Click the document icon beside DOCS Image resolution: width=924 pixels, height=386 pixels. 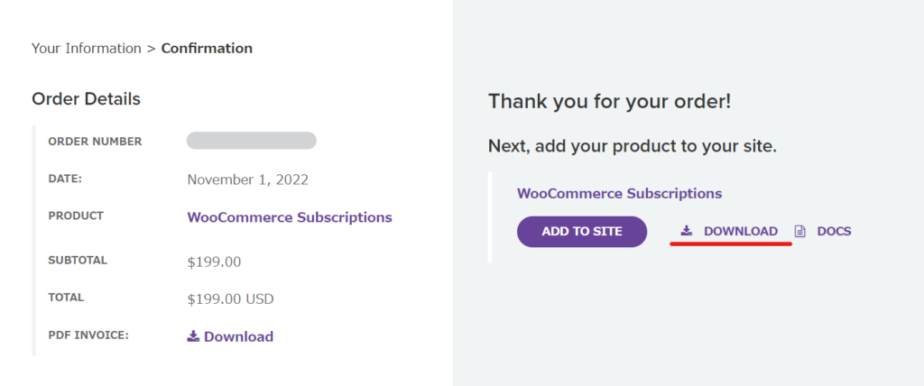point(799,231)
